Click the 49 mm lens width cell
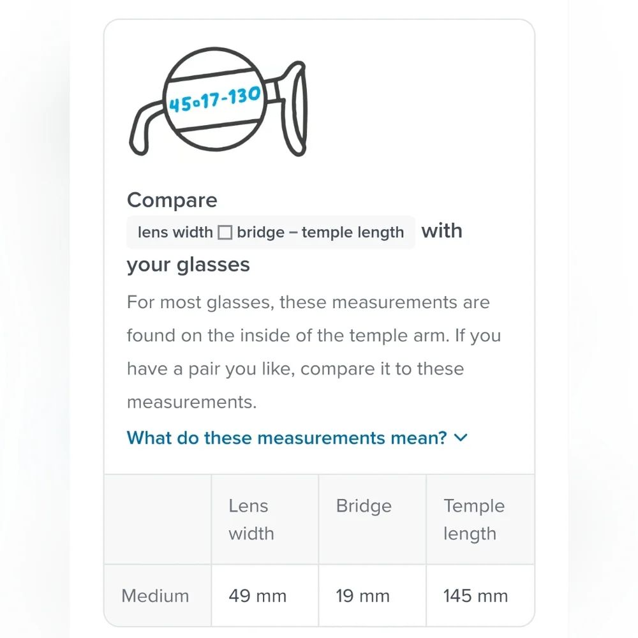638x638 pixels. tap(258, 596)
